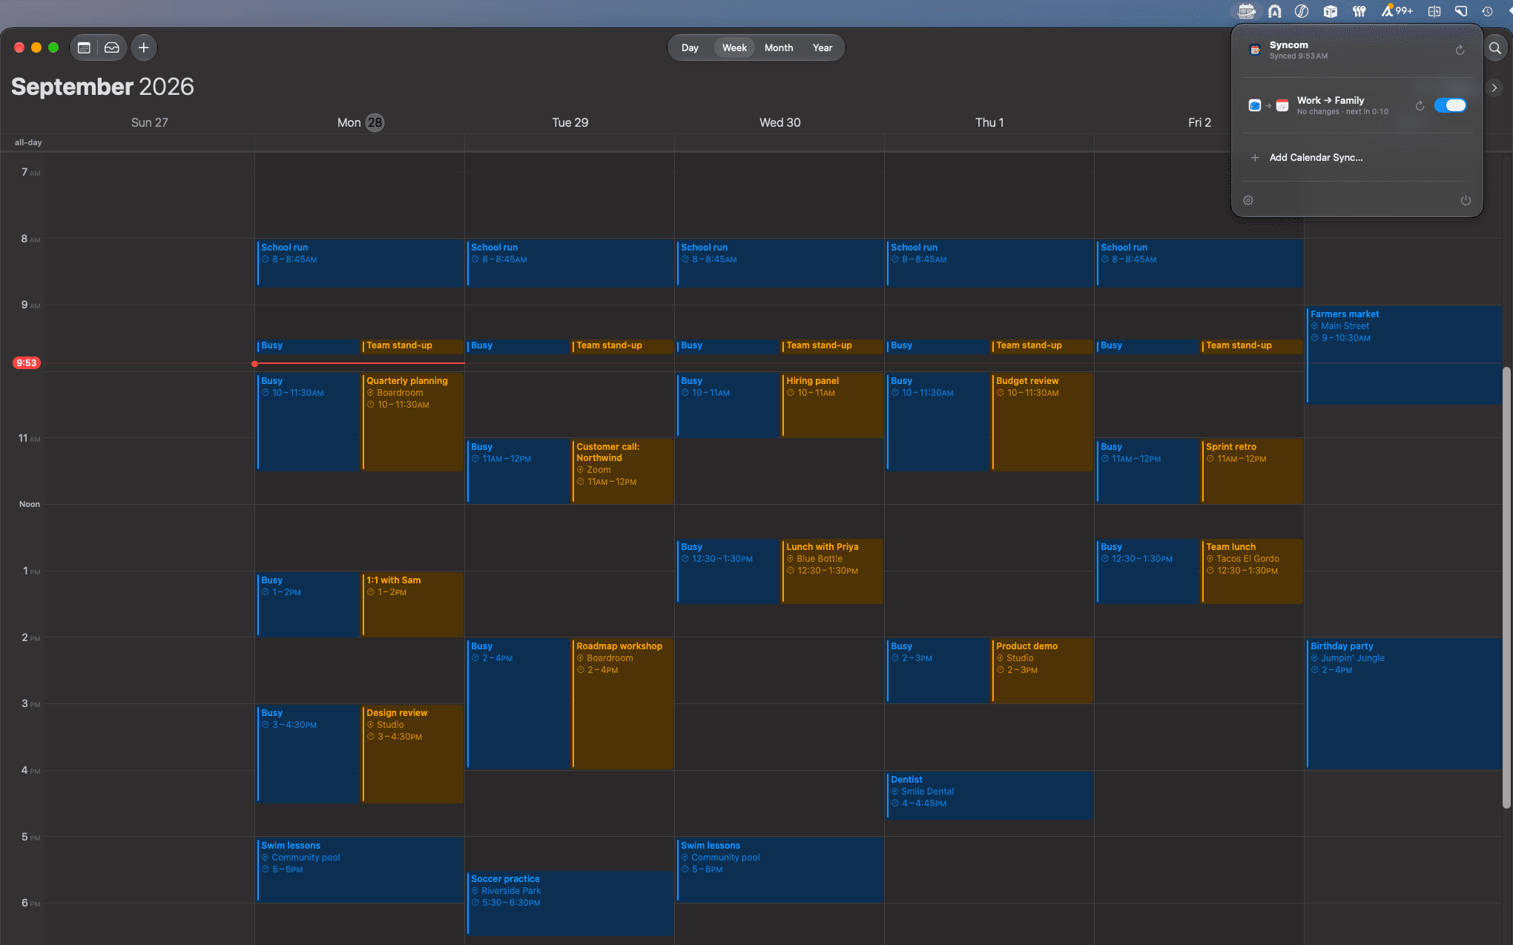This screenshot has height=945, width=1513.
Task: Switch to Day view
Action: (690, 47)
